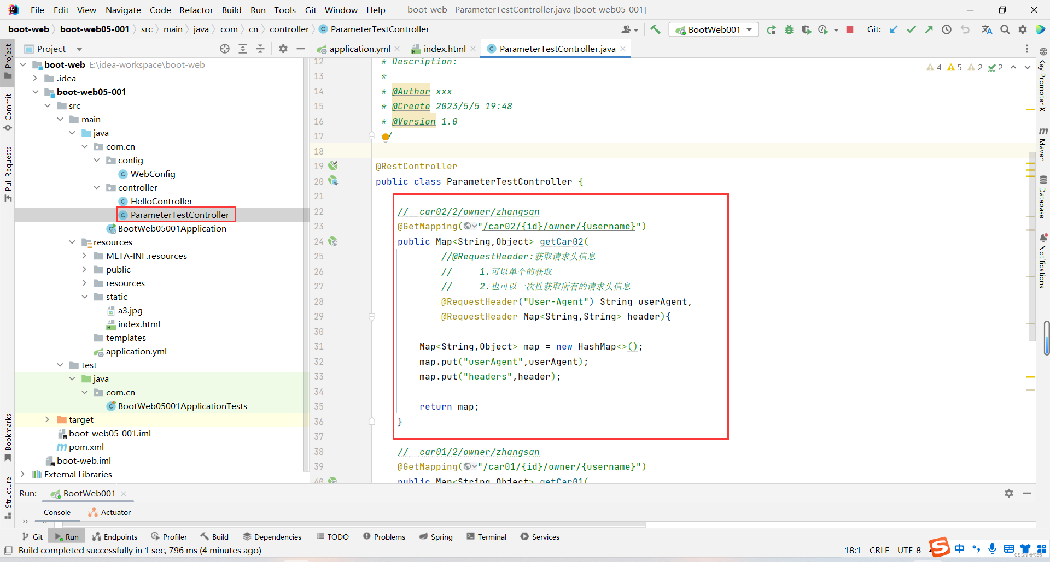Hide the Project tool window
1050x562 pixels.
click(x=300, y=49)
